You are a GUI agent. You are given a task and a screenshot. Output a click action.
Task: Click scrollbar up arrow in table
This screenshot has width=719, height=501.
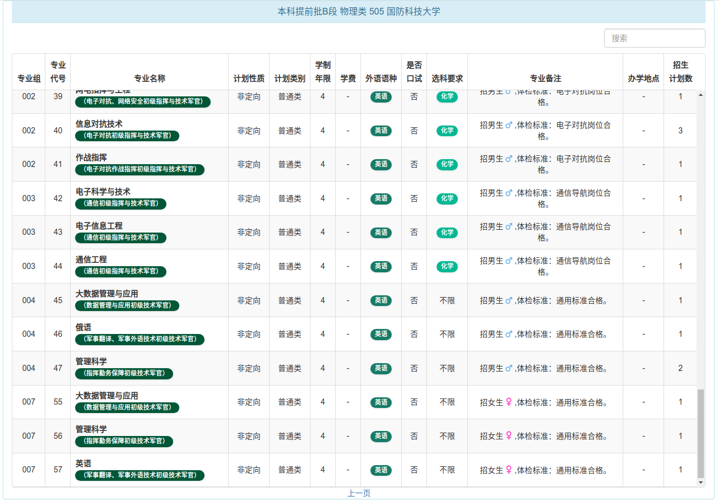tap(701, 94)
